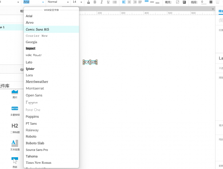Toggle italic text formatting
This screenshot has height=169, width=223.
[x=102, y=2]
